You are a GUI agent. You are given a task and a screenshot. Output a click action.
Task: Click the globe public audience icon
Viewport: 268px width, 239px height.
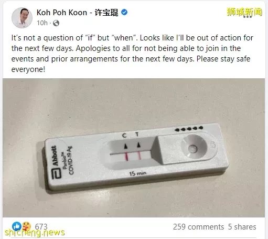tap(56, 23)
